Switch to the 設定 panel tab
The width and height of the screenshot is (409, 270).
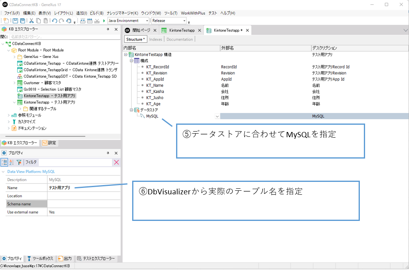(x=49, y=143)
